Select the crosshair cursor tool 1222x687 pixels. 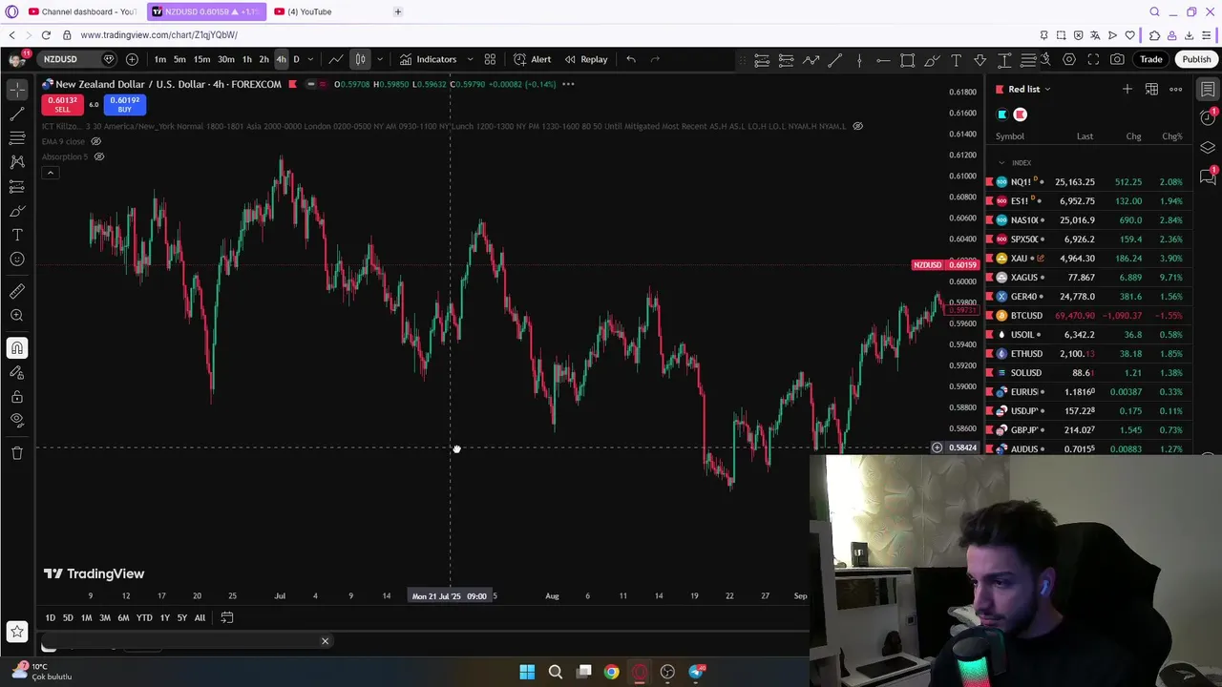[17, 90]
